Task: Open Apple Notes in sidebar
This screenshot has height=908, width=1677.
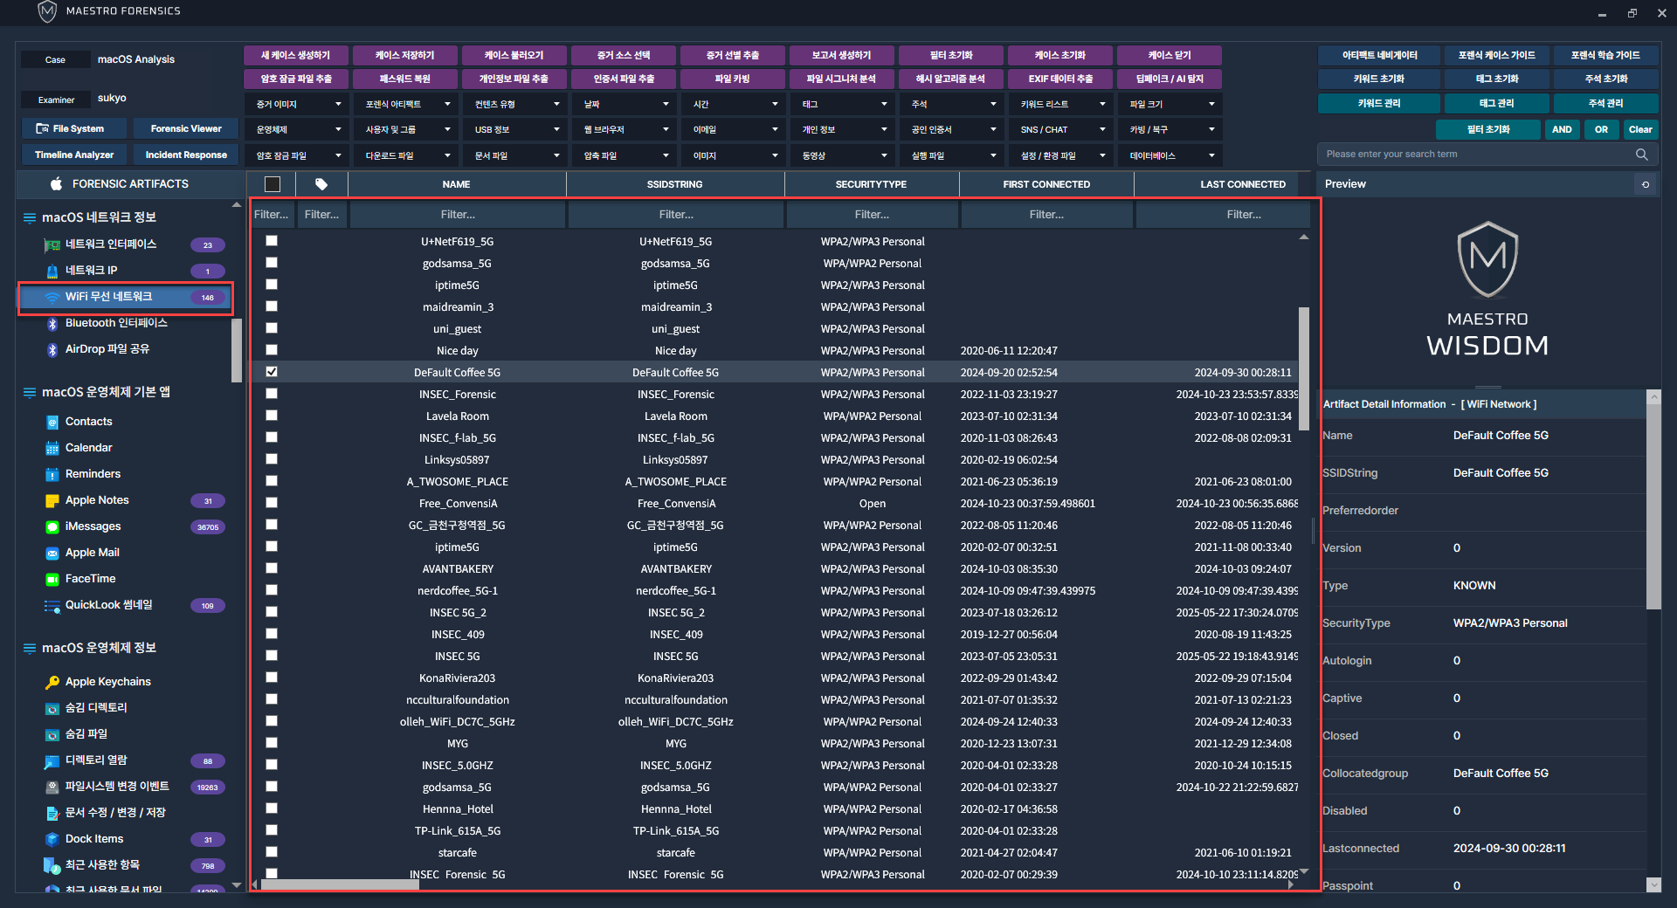Action: 97,500
